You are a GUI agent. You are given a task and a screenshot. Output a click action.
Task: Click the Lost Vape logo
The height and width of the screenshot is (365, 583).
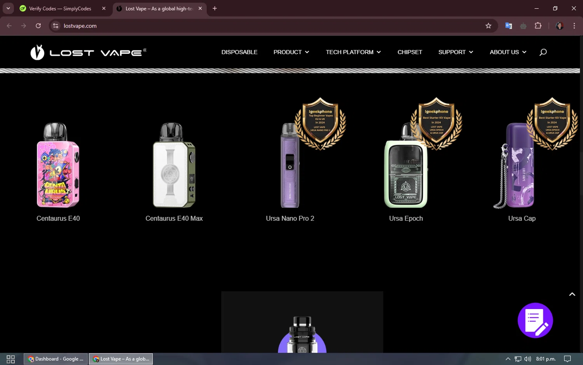(89, 52)
